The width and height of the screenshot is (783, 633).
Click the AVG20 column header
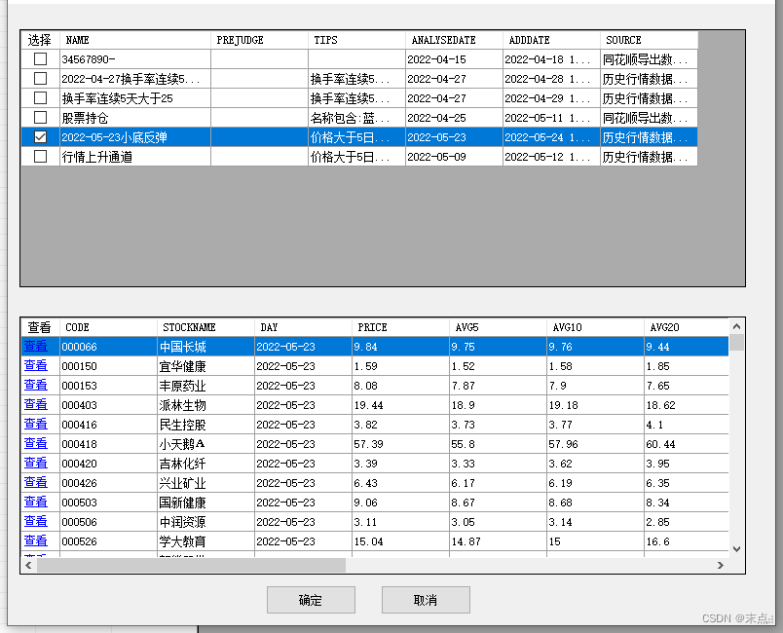pos(687,327)
